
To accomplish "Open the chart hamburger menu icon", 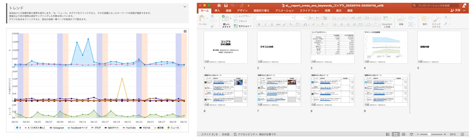I will 185,31.
